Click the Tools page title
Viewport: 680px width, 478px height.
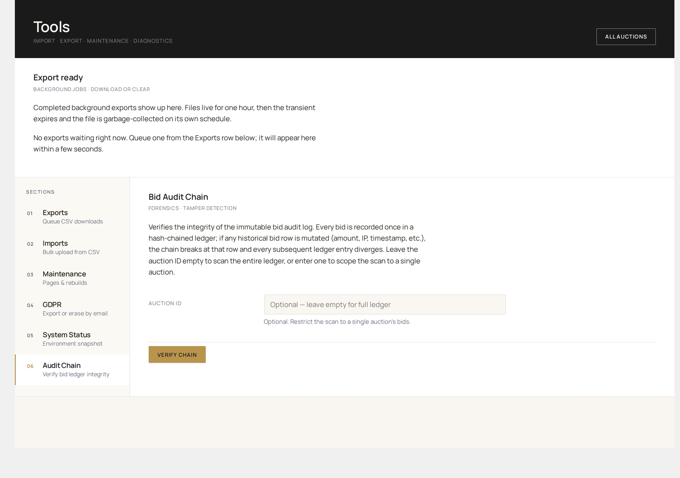point(52,26)
